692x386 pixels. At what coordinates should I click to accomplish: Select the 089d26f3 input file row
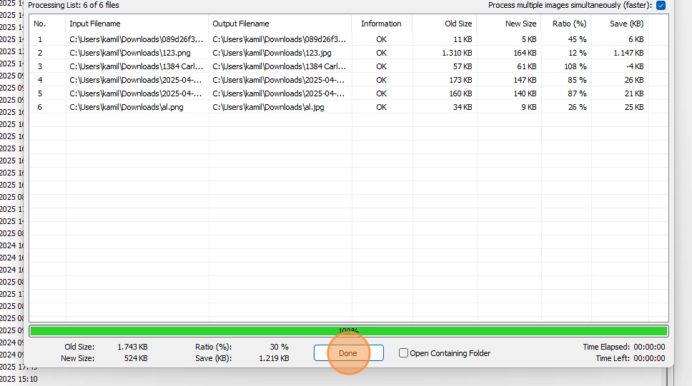[x=136, y=39]
